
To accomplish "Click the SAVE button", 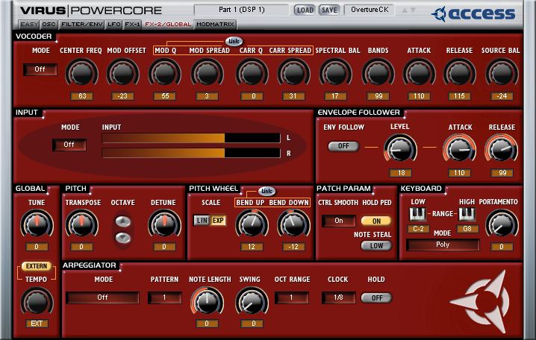I will 328,10.
